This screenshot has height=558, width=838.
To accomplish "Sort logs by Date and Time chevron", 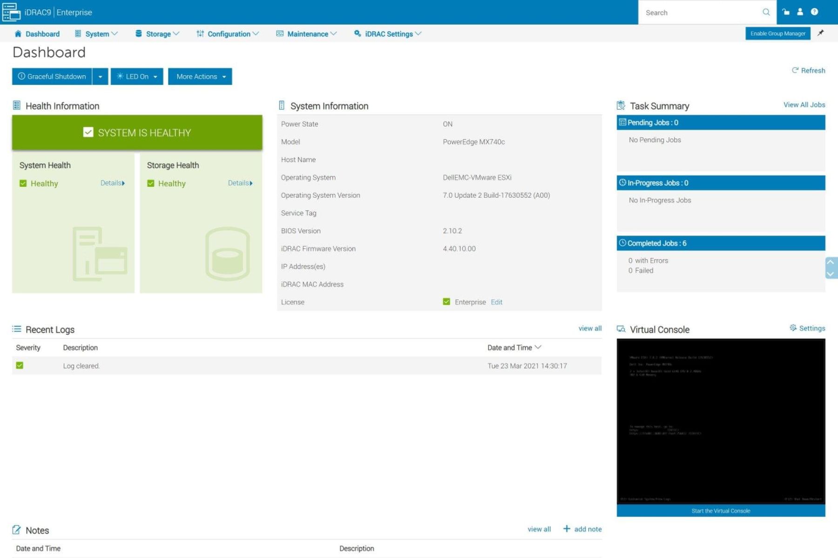I will pyautogui.click(x=538, y=347).
